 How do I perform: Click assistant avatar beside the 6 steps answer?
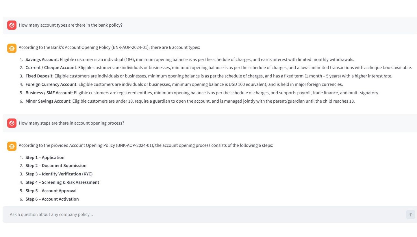point(12,146)
